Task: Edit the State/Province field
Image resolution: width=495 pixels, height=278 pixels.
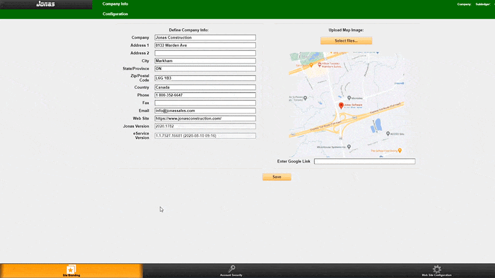Action: tap(205, 68)
